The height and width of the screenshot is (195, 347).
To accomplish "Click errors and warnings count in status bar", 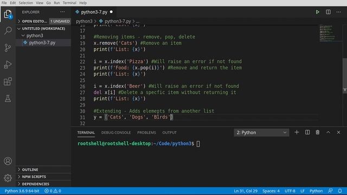I will [x=53, y=191].
